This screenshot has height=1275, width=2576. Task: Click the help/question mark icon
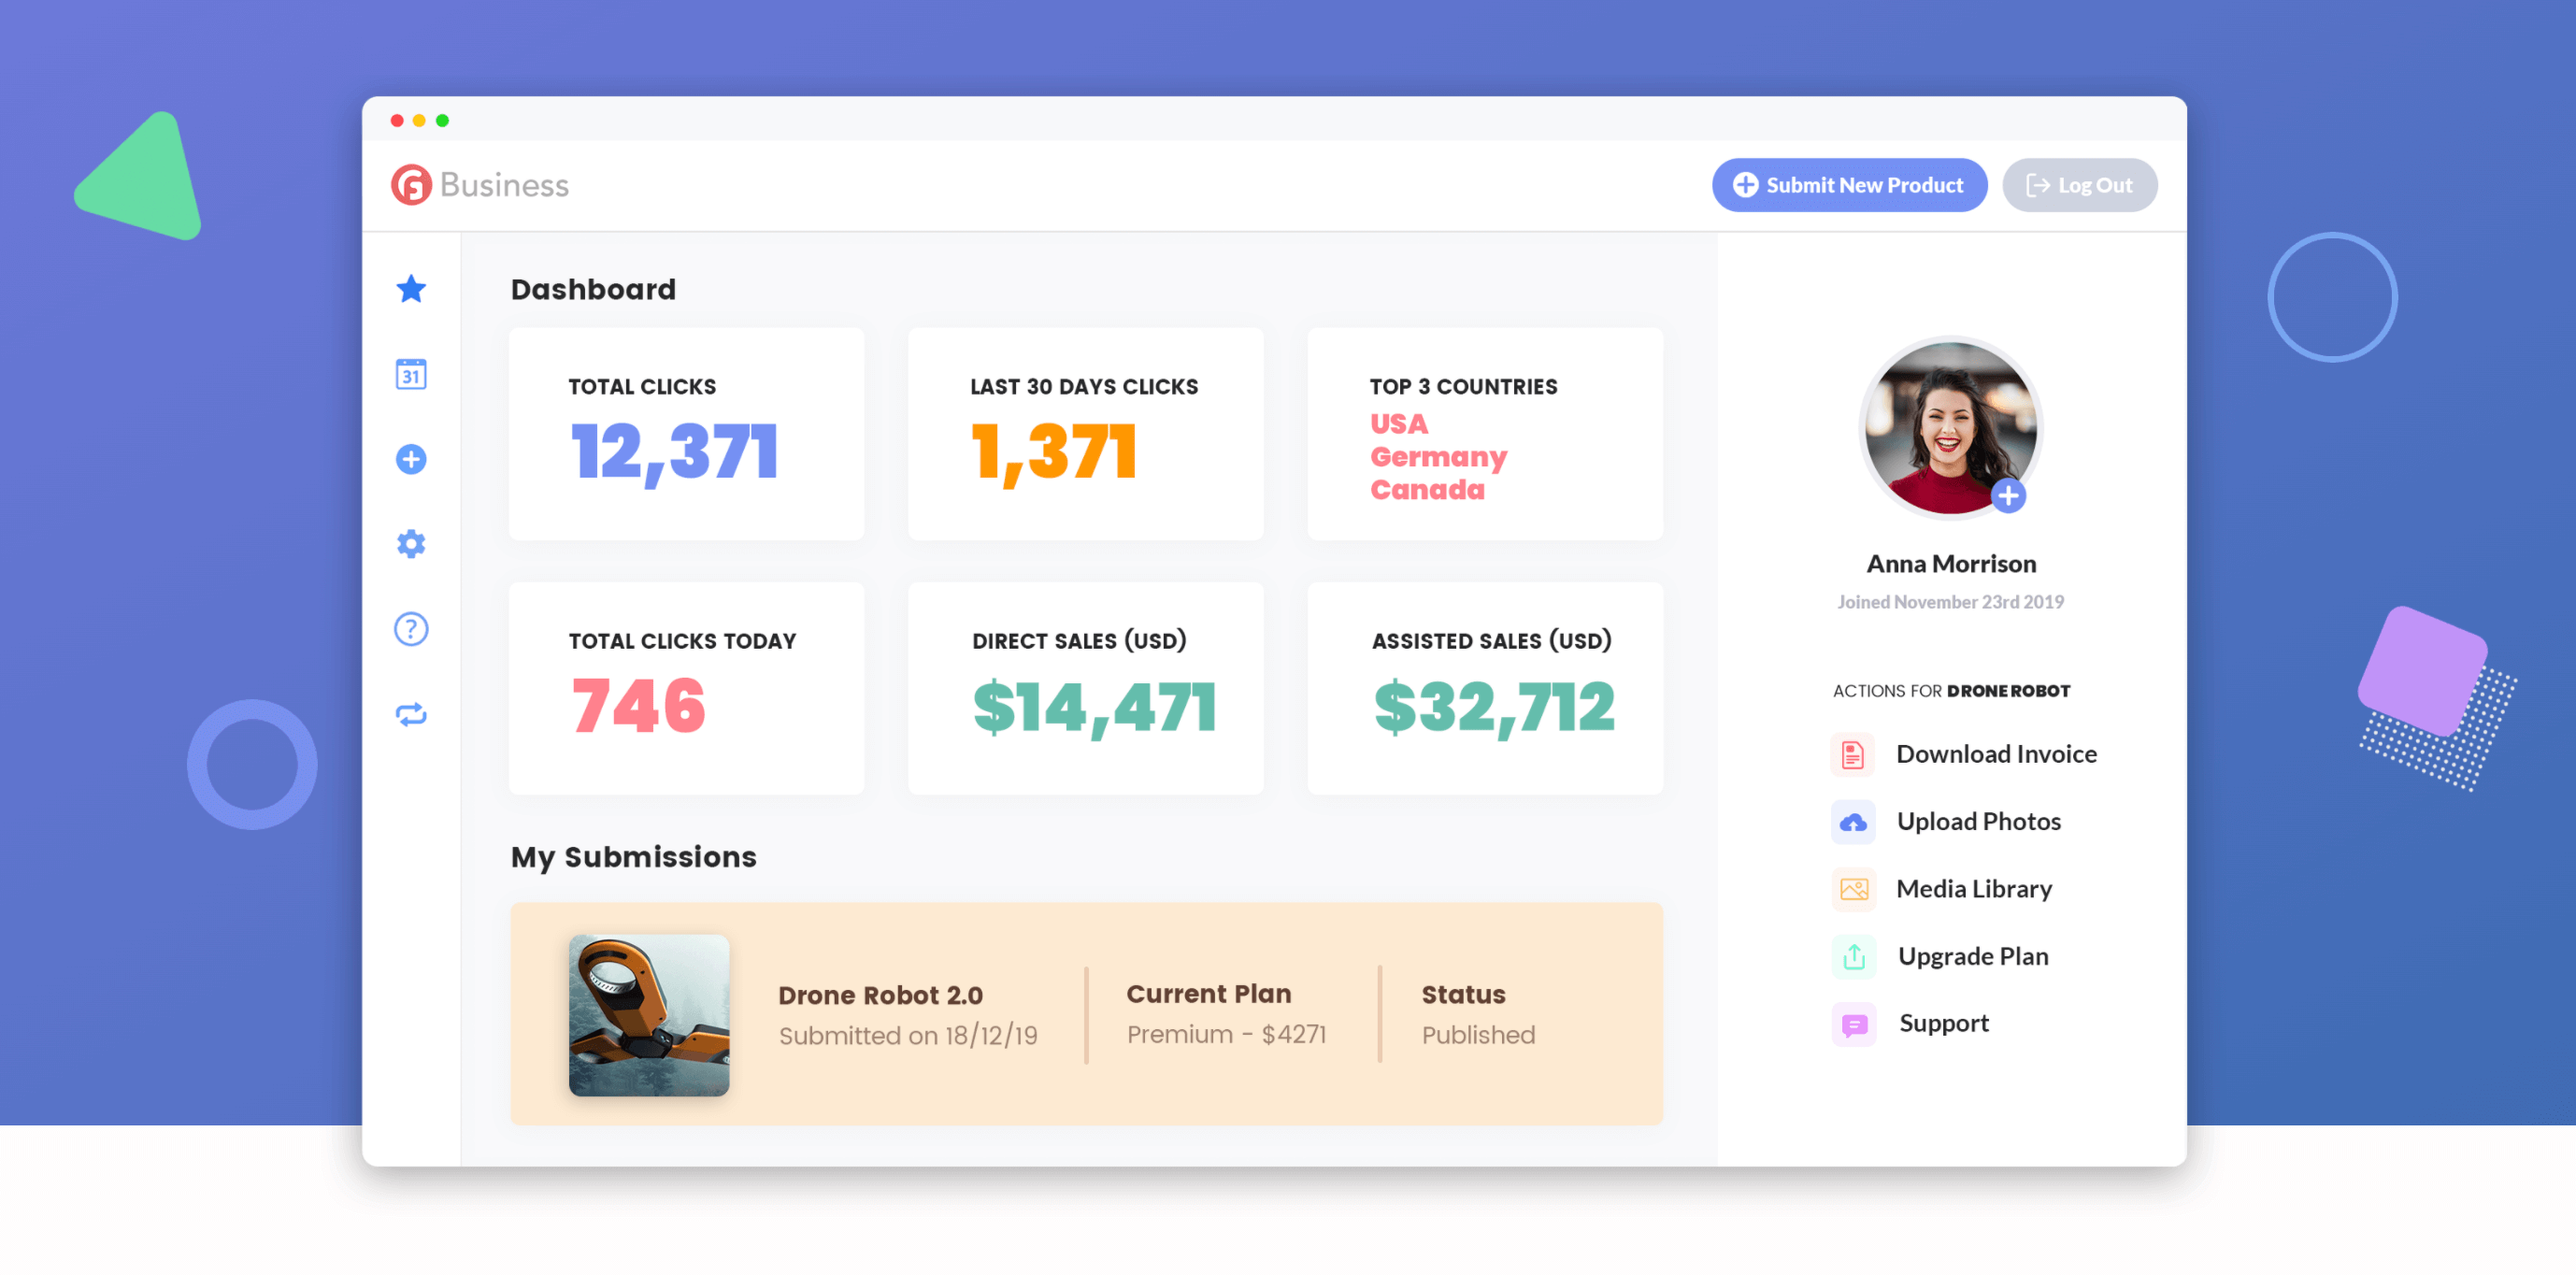click(412, 626)
